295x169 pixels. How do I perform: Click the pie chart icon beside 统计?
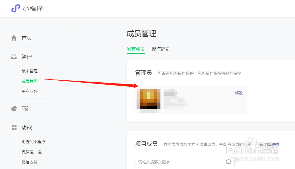click(14, 108)
